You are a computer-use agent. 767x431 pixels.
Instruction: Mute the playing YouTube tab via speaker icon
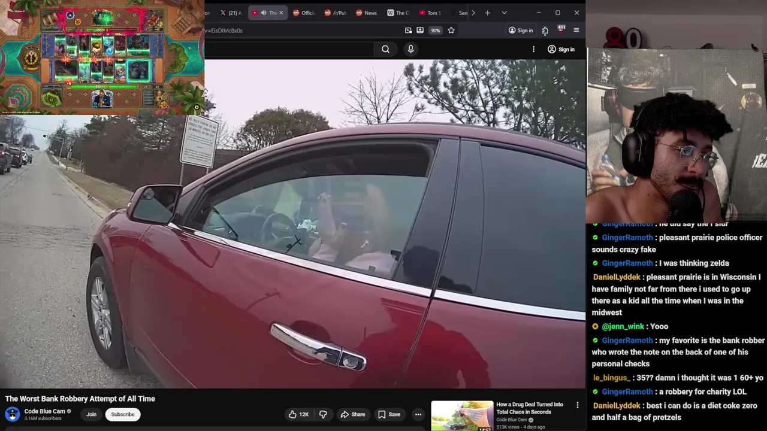click(264, 13)
